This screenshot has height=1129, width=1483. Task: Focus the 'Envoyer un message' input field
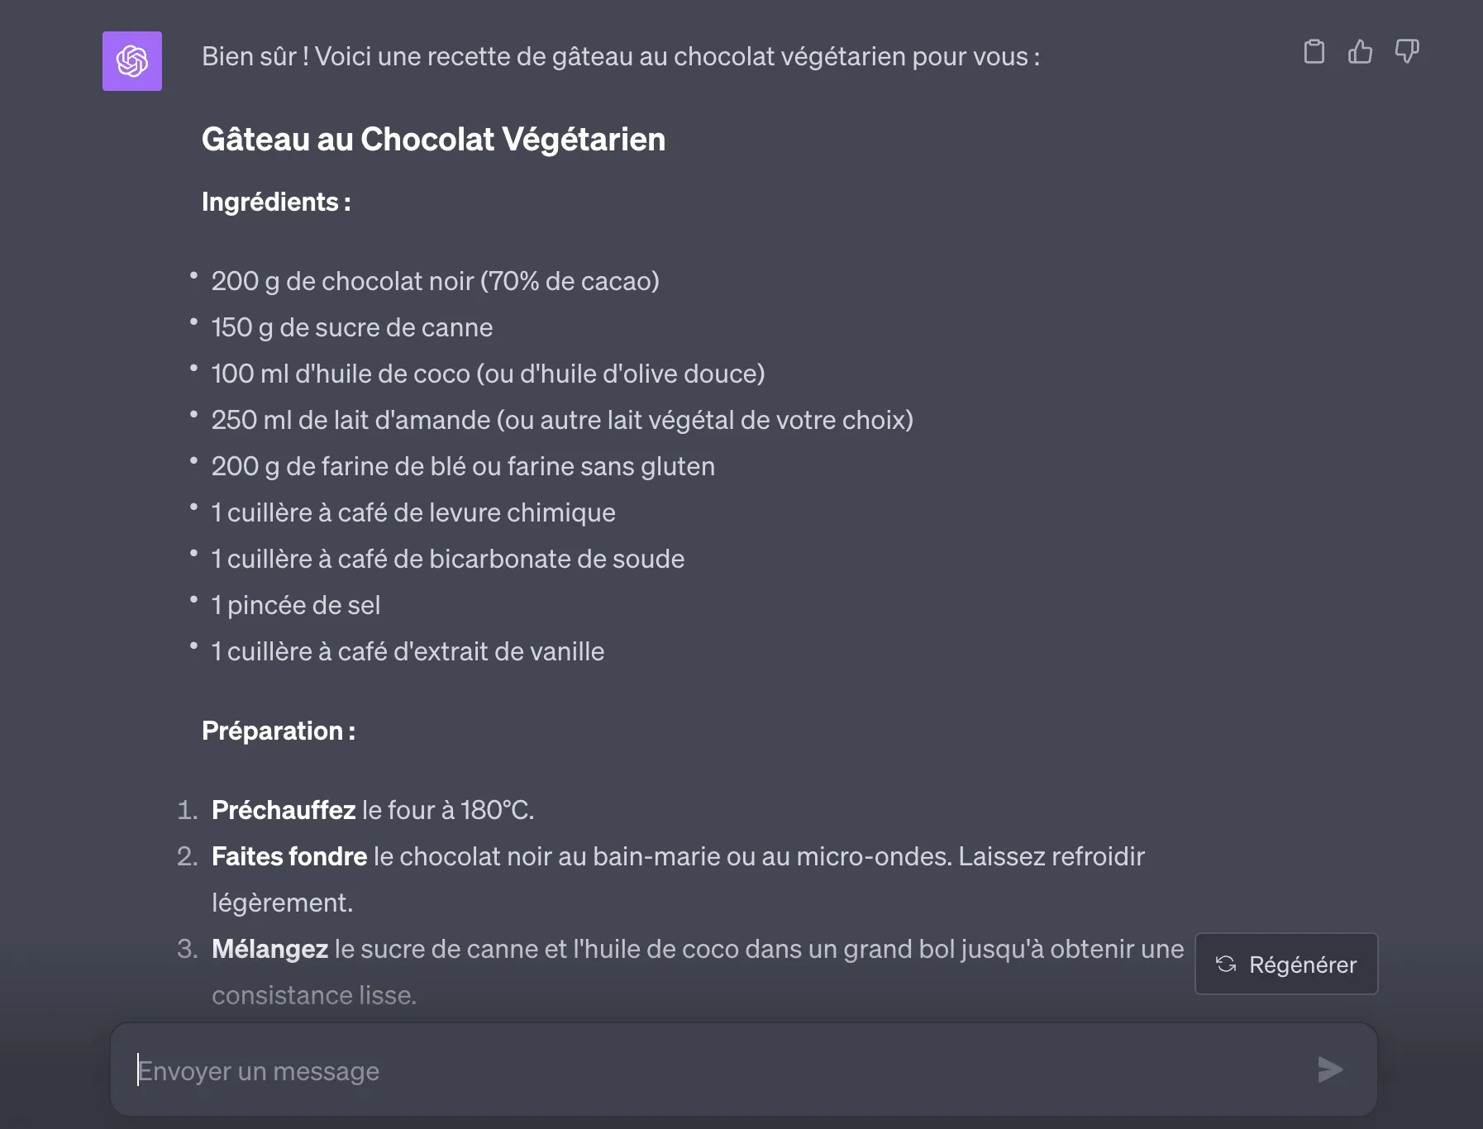(x=711, y=1070)
